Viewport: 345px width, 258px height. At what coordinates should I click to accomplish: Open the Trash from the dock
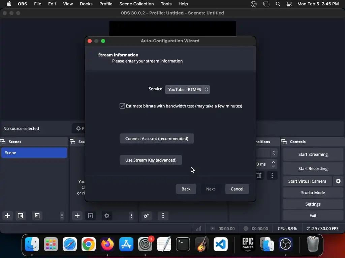pyautogui.click(x=313, y=244)
